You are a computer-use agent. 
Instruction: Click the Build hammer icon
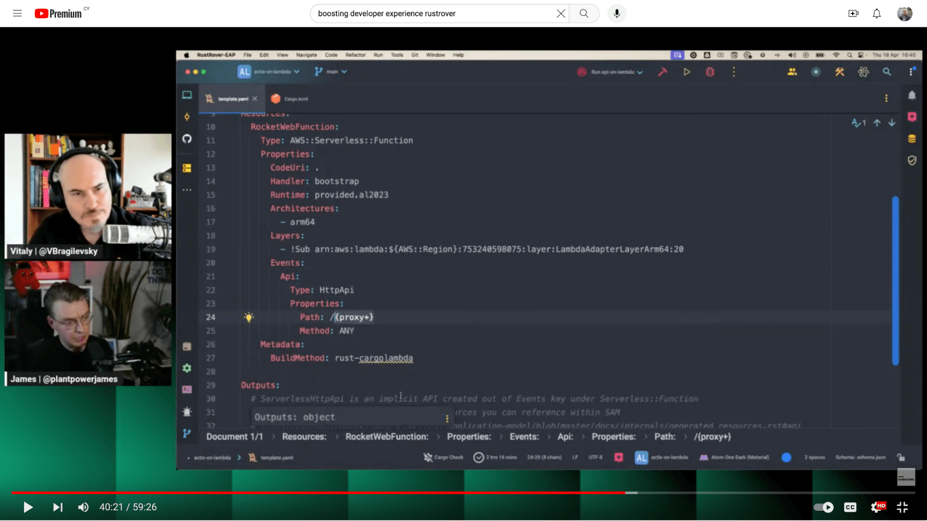pyautogui.click(x=662, y=72)
